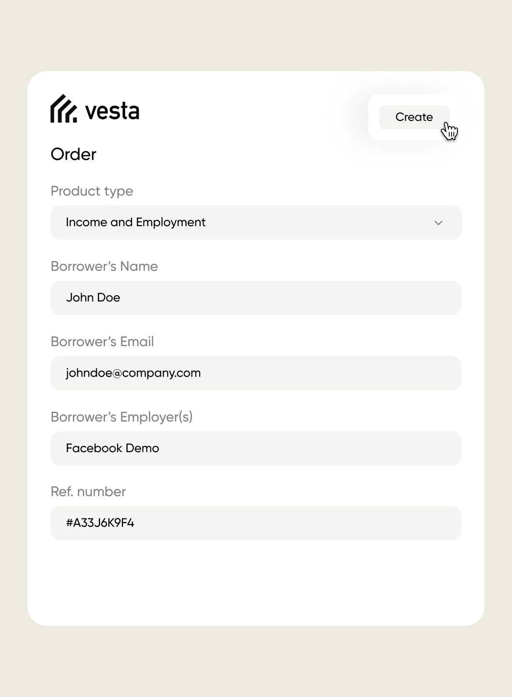Viewport: 512px width, 697px height.
Task: Click the Borrower's Employer(s) label
Action: click(x=122, y=417)
